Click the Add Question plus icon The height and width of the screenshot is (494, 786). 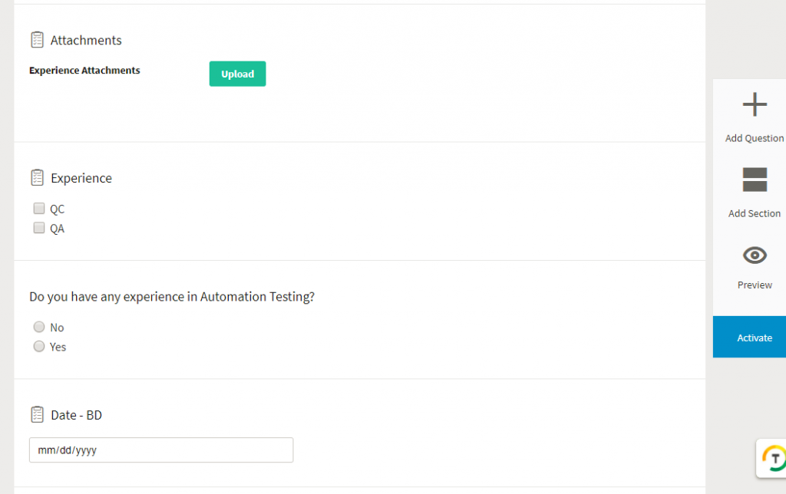click(x=755, y=104)
